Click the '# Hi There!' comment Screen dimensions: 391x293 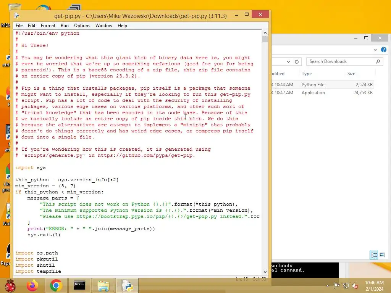[x=32, y=45]
